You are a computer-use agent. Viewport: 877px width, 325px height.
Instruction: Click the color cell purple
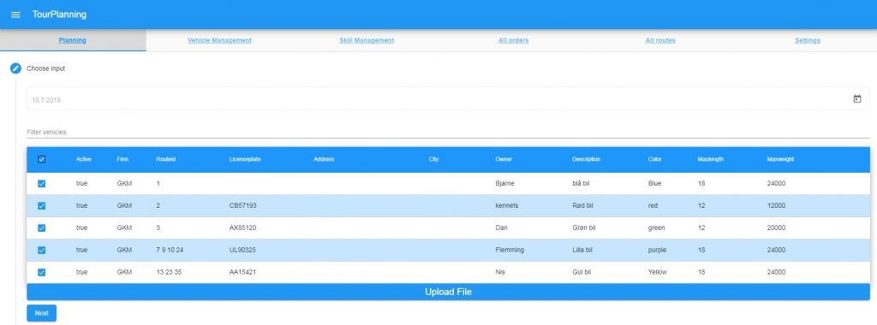click(657, 251)
